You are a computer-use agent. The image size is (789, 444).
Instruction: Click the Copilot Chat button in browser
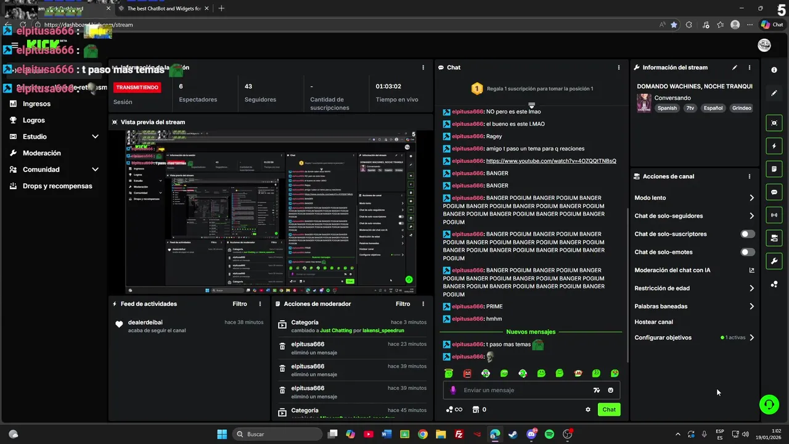(x=772, y=25)
